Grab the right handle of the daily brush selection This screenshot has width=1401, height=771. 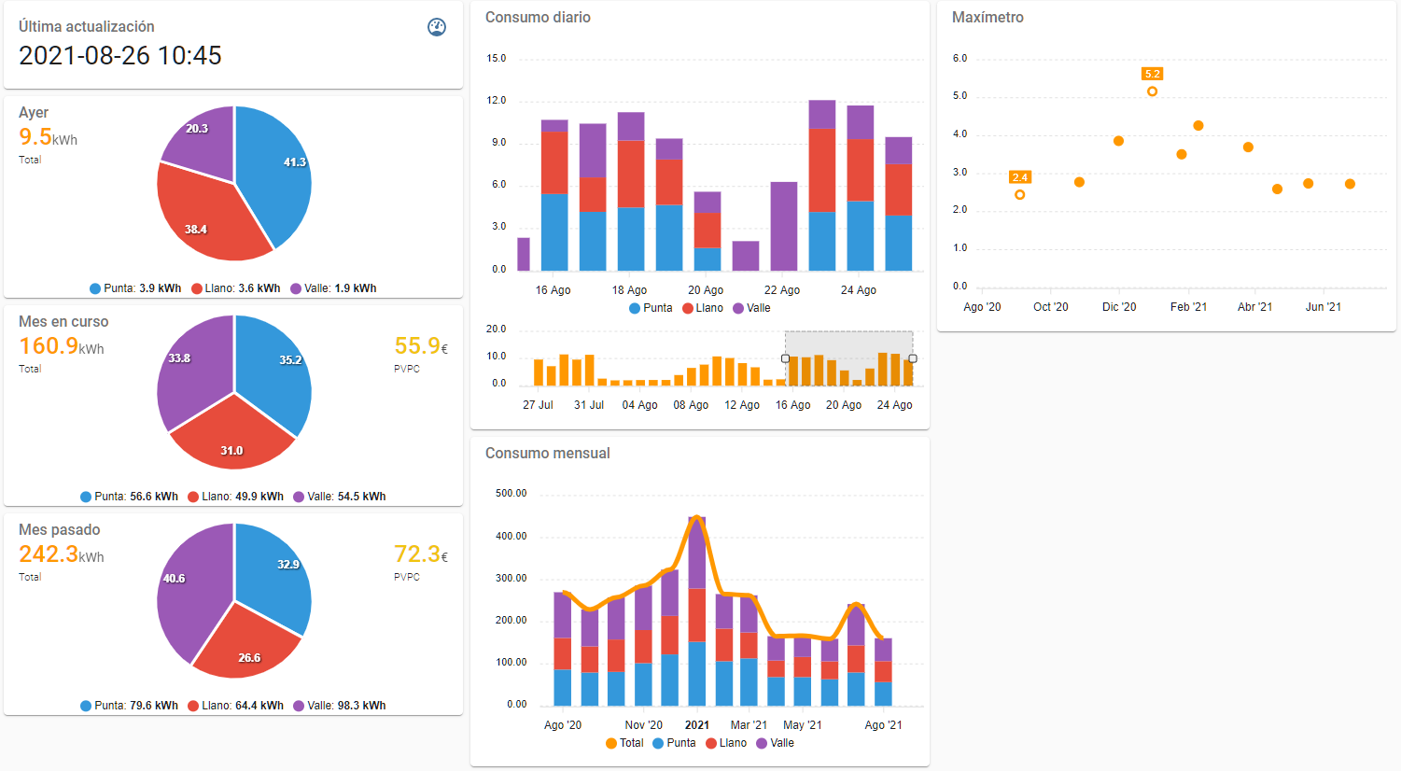coord(913,358)
